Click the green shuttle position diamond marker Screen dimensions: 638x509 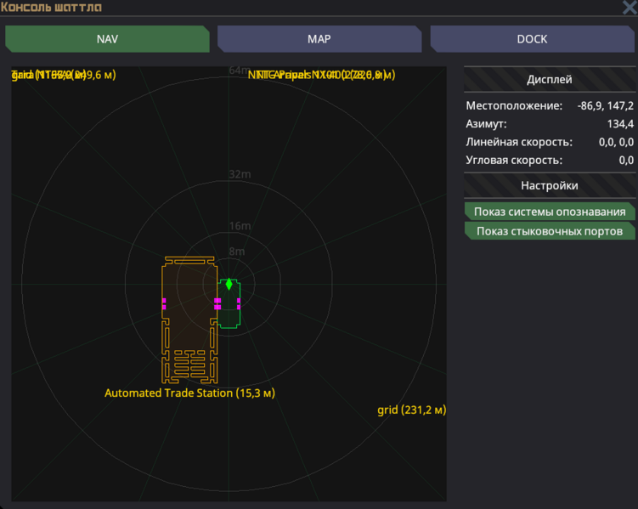point(229,284)
